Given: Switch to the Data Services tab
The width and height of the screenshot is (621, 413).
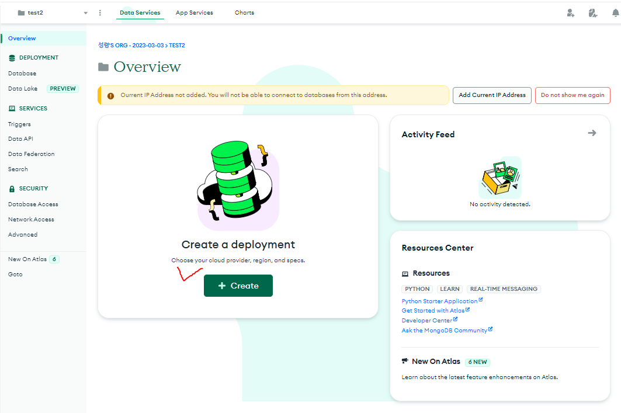Looking at the screenshot, I should 140,13.
